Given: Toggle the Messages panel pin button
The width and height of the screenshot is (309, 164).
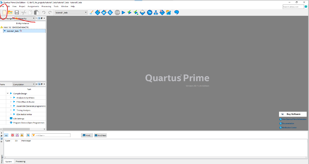Looking at the screenshot, I should (x=1, y=139).
